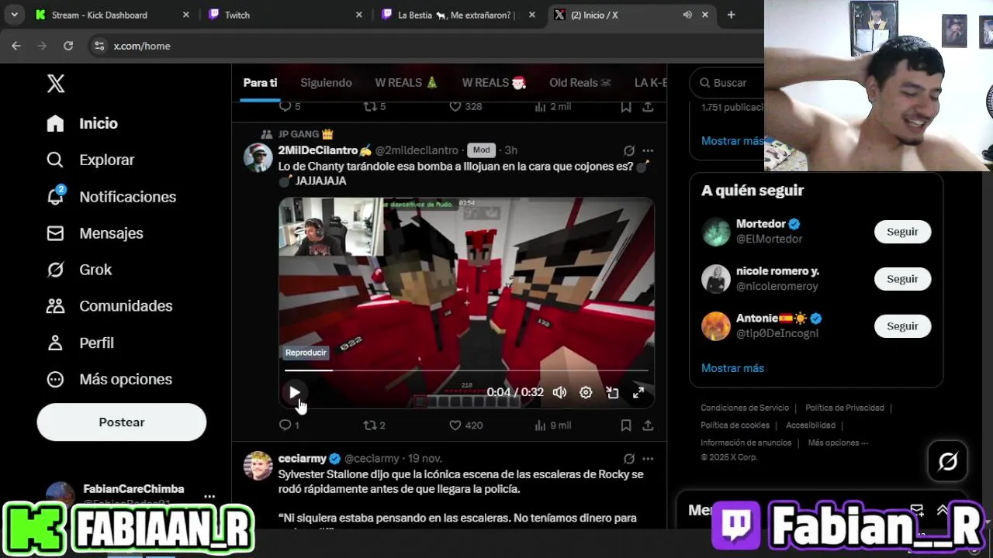The width and height of the screenshot is (993, 558).
Task: Bookmark the 2MilDeCilantro post
Action: pyautogui.click(x=625, y=425)
